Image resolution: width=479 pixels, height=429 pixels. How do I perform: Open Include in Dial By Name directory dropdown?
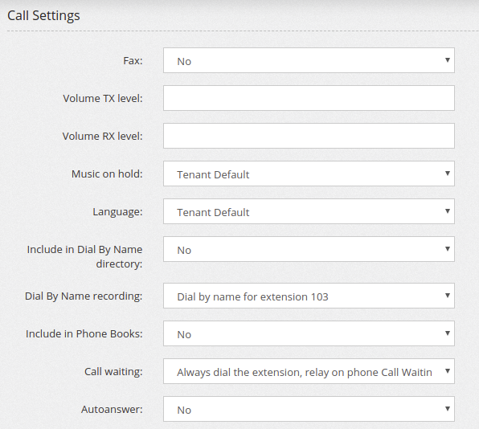coord(309,249)
